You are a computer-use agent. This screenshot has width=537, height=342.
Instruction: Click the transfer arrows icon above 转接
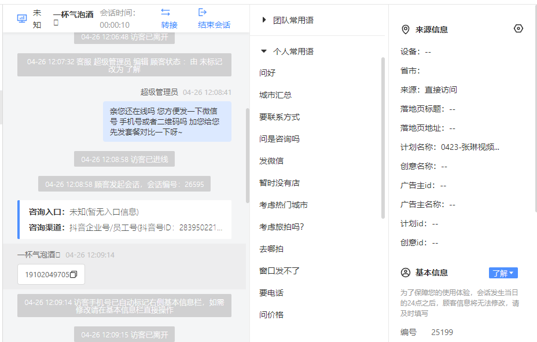165,12
